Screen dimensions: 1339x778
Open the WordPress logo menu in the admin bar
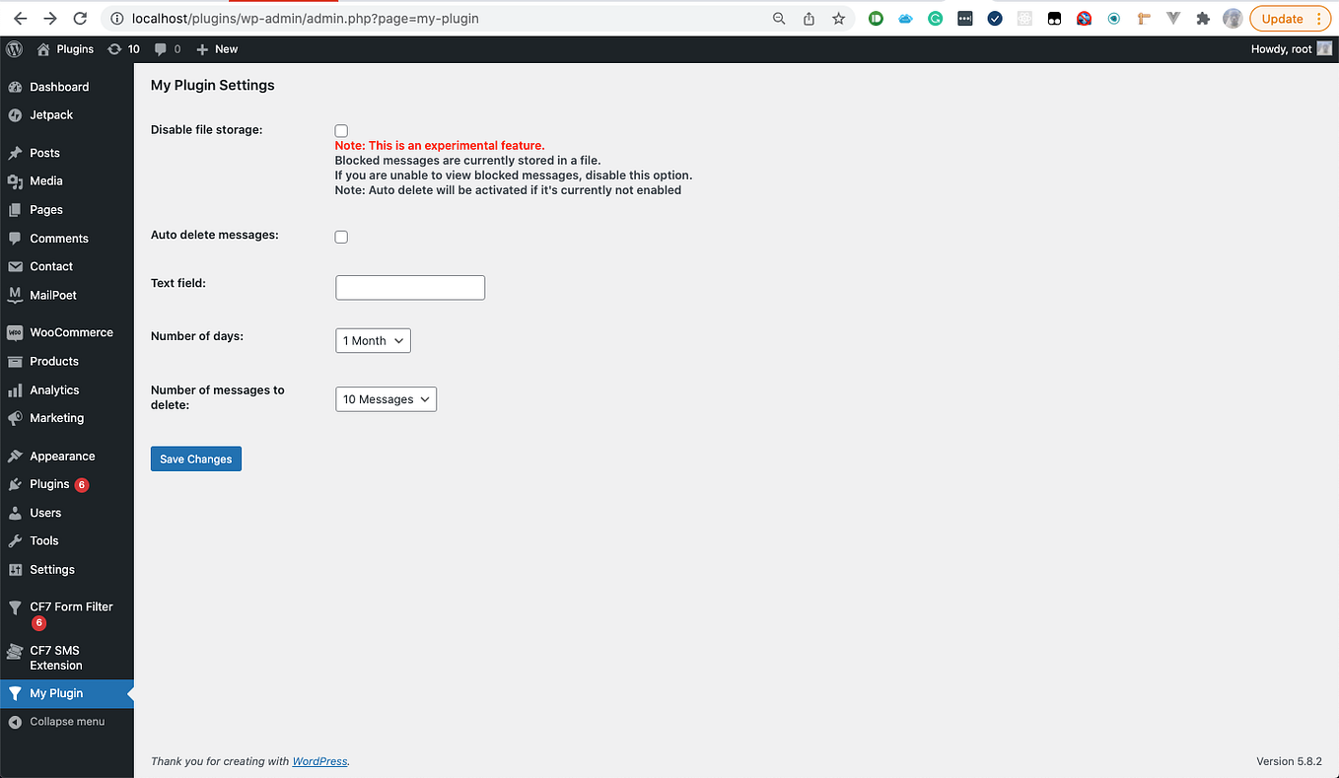[14, 48]
